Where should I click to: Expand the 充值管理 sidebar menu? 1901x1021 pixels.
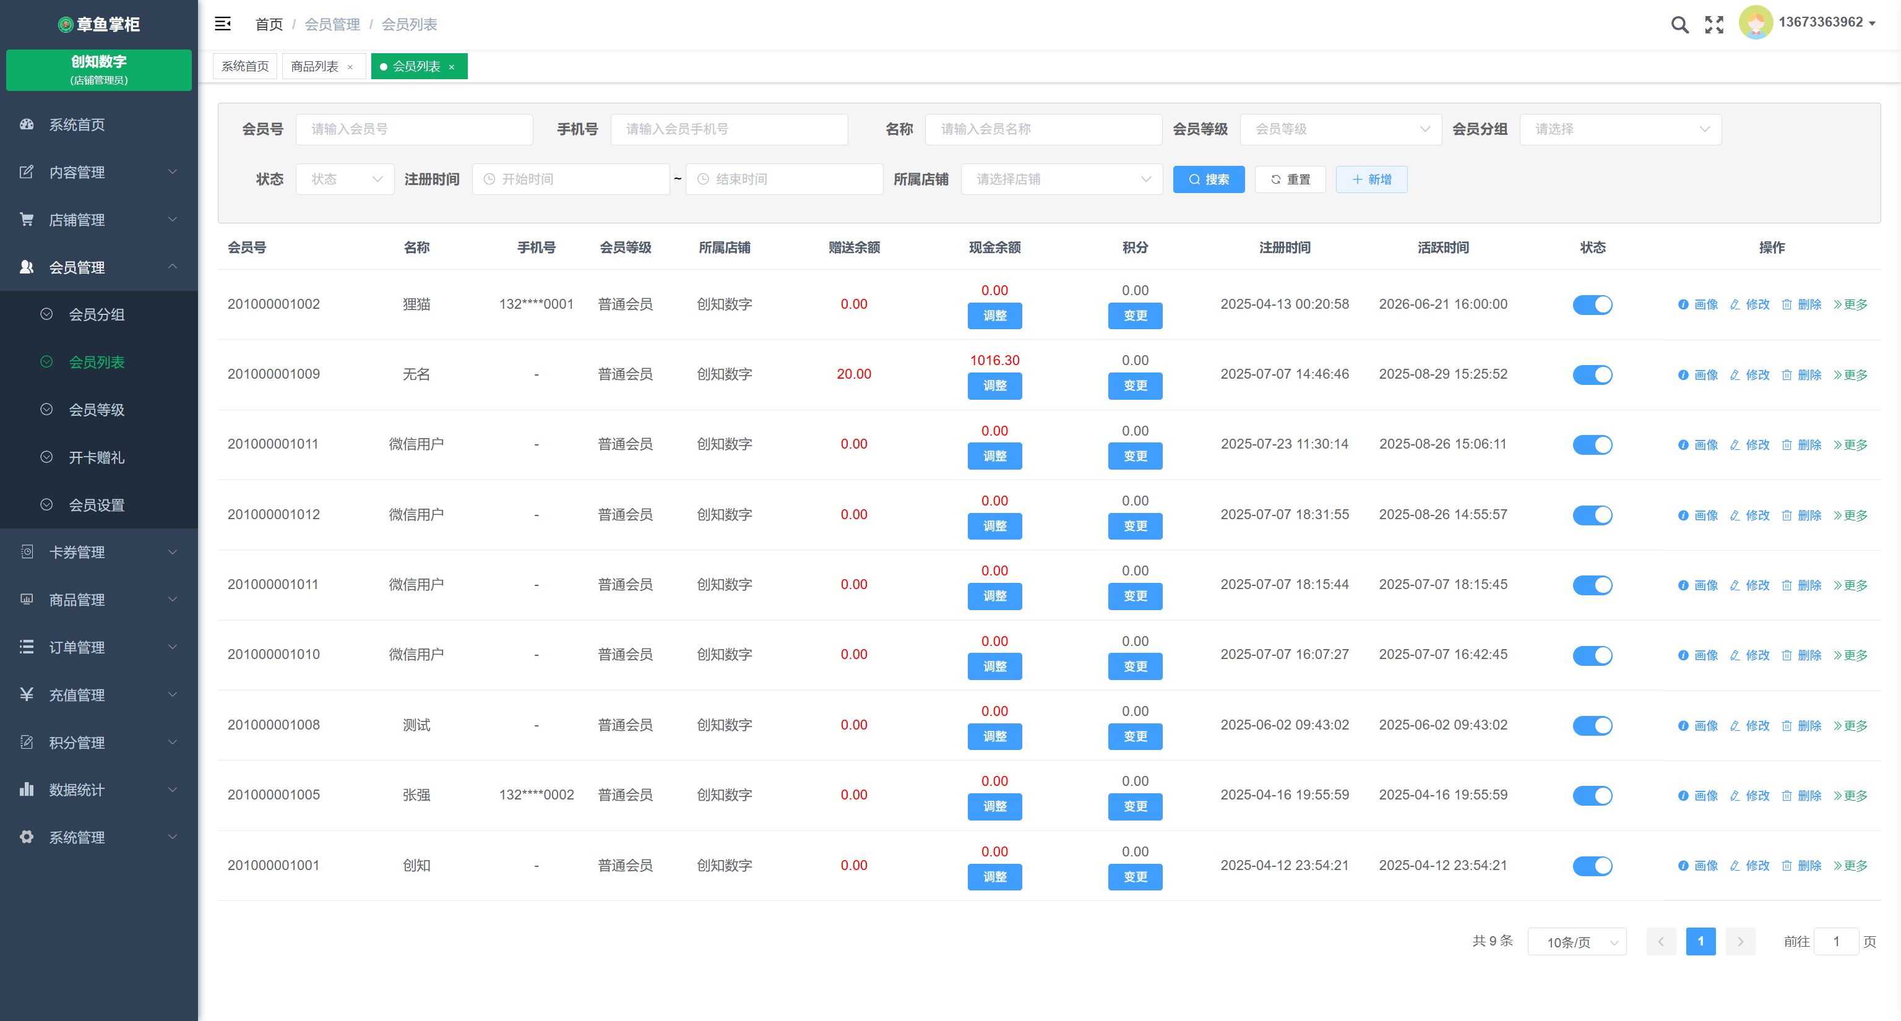coord(99,695)
